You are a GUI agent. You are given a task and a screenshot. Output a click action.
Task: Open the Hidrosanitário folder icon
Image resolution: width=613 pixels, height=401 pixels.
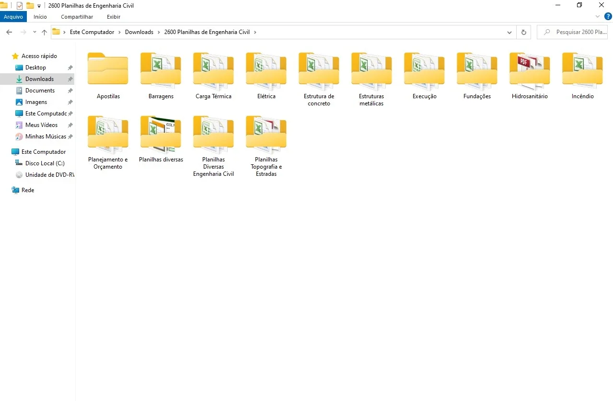point(530,70)
